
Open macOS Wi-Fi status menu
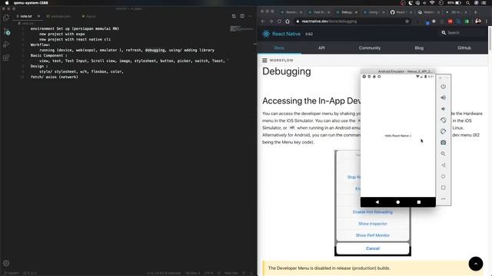tap(432, 3)
